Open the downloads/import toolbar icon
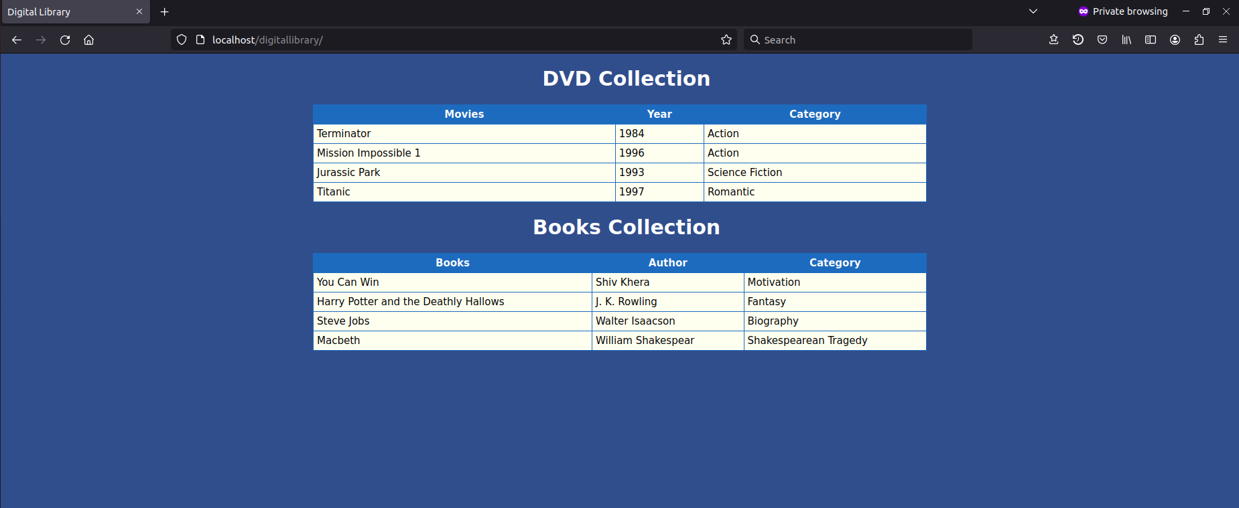 (1054, 40)
